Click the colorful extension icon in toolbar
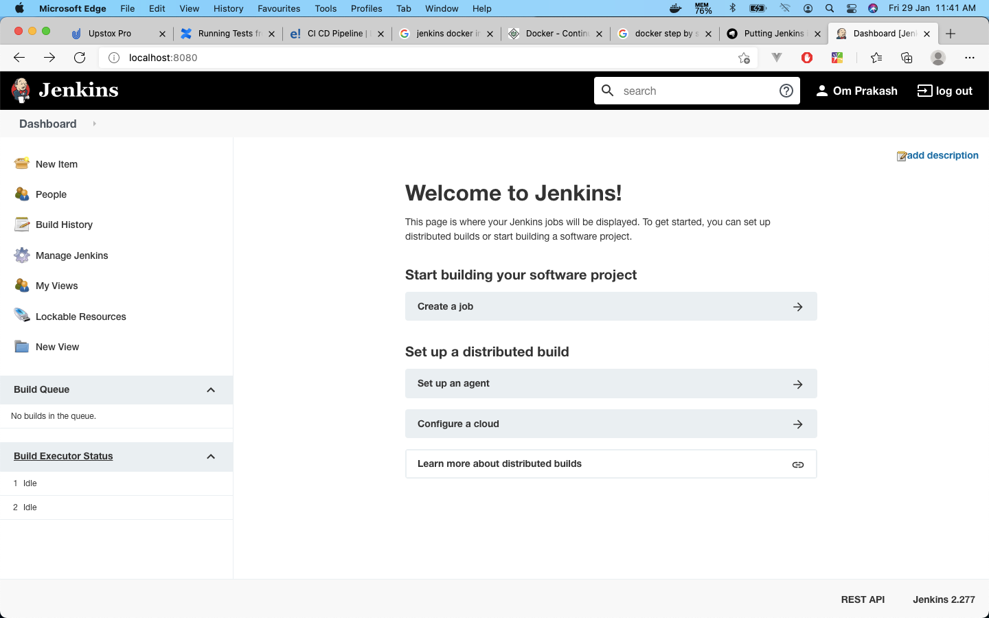 (x=837, y=58)
